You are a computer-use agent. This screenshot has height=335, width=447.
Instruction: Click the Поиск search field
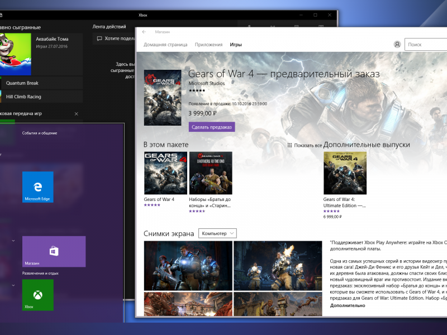[427, 45]
